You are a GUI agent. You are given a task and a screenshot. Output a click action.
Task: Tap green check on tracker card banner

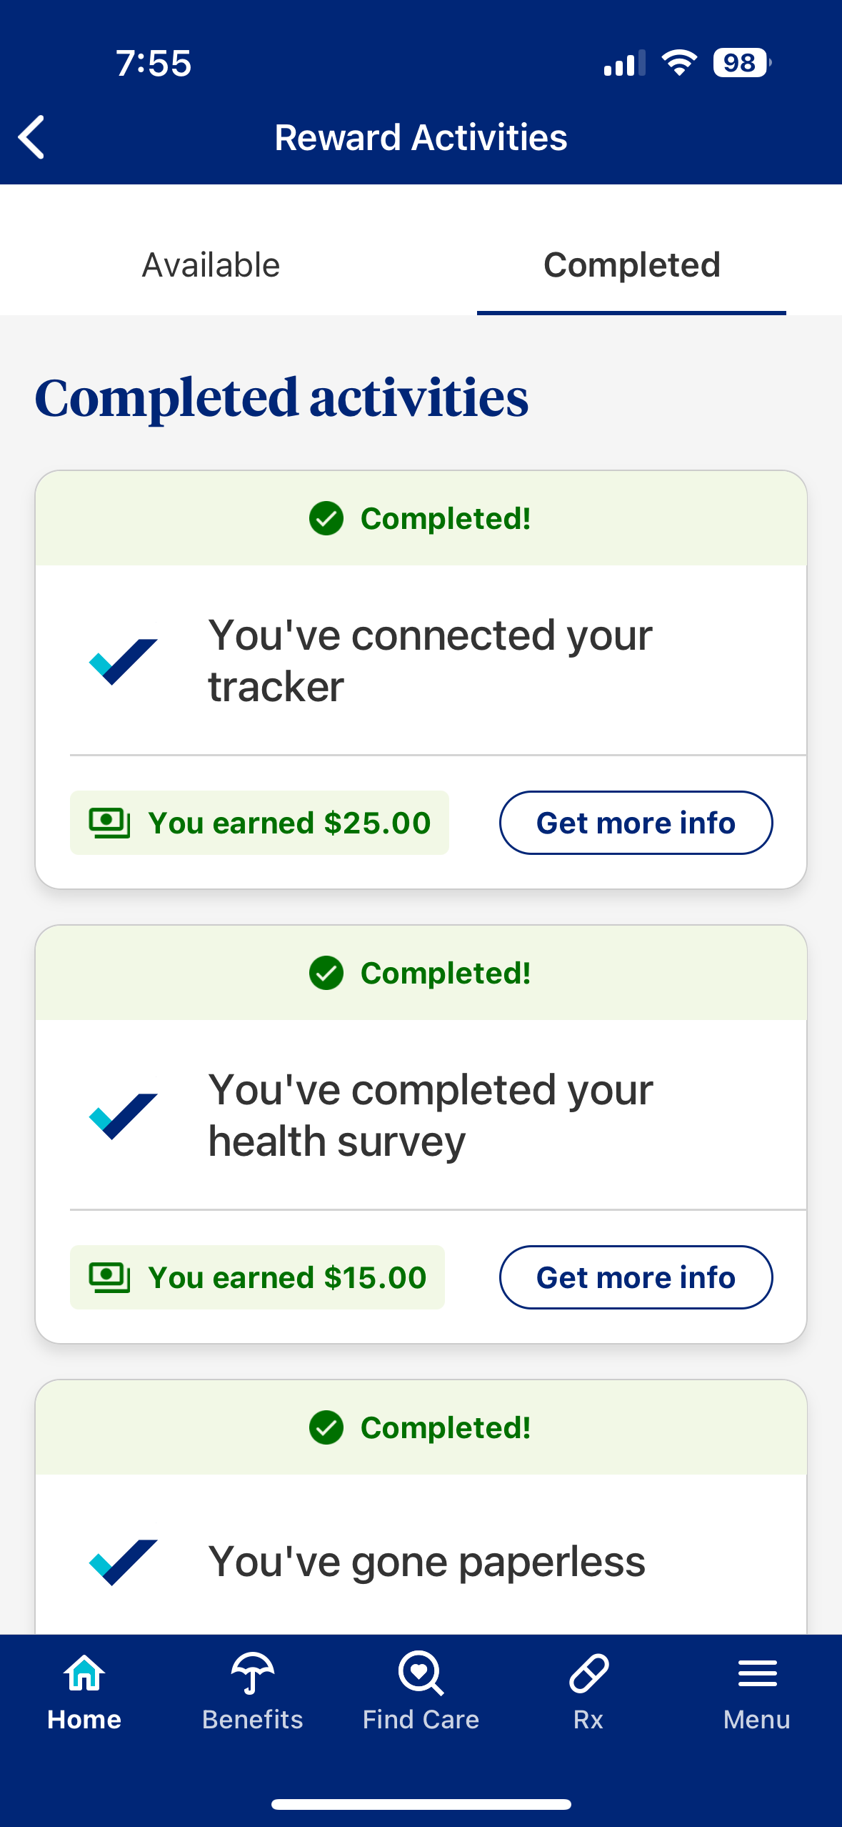pyautogui.click(x=326, y=518)
